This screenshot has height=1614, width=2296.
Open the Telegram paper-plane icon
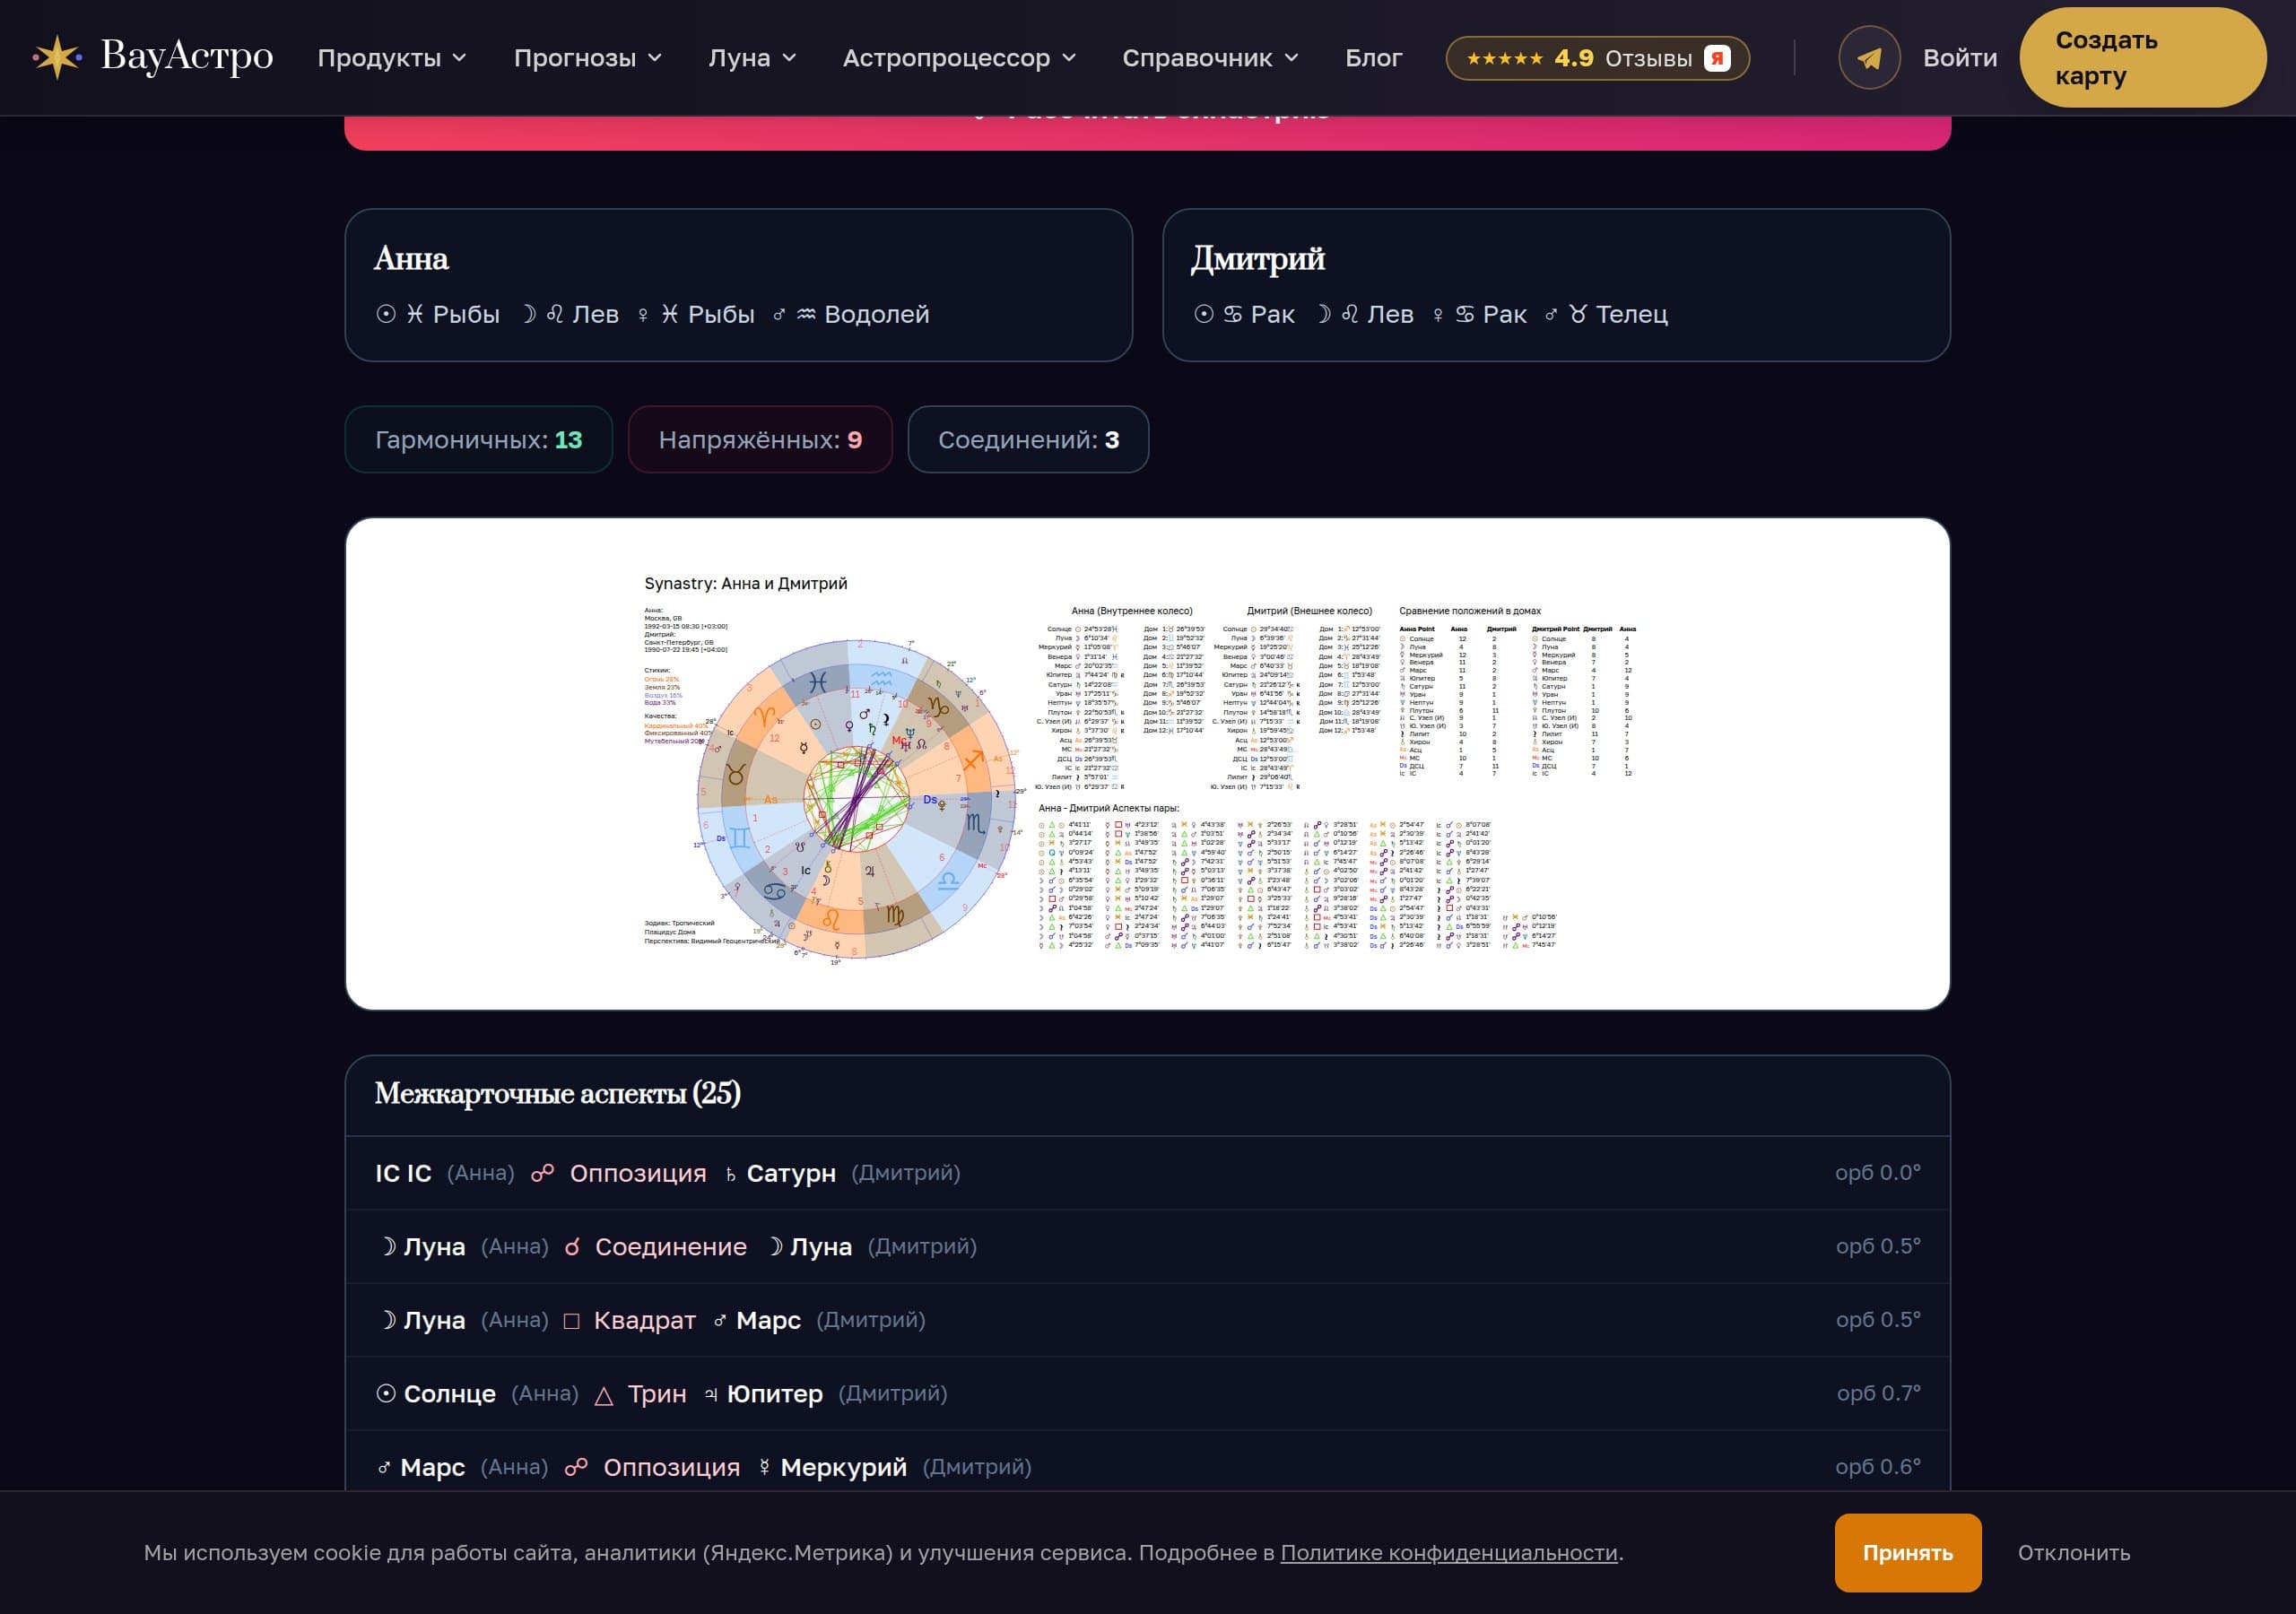[1868, 58]
